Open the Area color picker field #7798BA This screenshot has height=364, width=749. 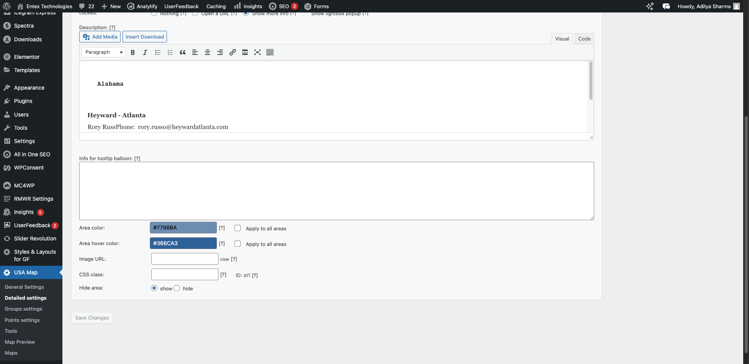click(183, 228)
